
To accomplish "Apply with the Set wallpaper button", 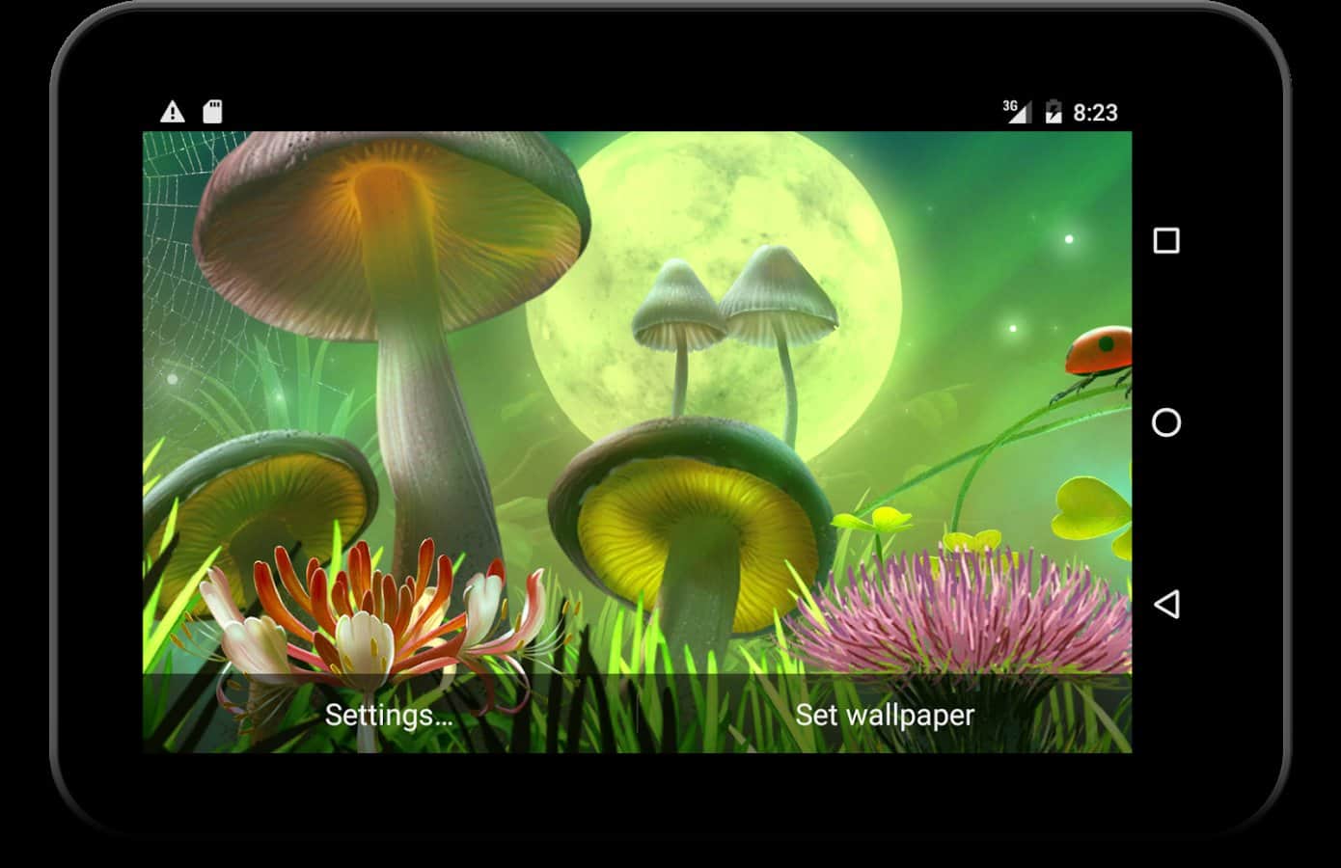I will click(x=884, y=715).
